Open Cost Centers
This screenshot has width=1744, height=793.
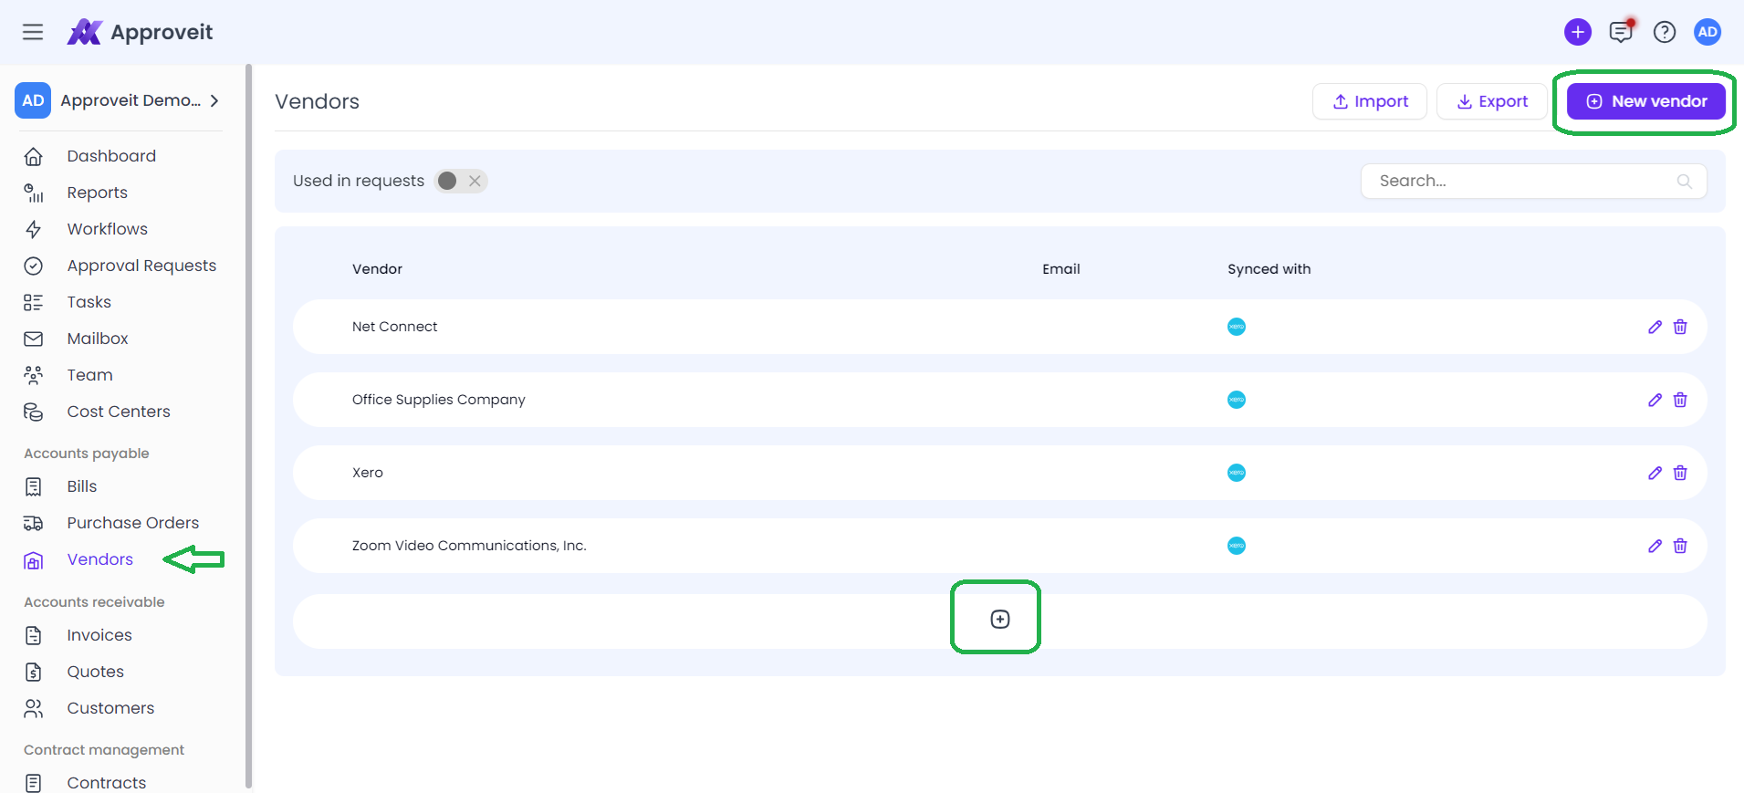point(119,412)
